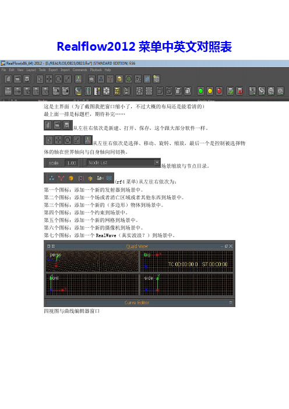The width and height of the screenshot is (289, 409).
Task: Undock the Curve Editor using its small square button
Action: [231, 302]
